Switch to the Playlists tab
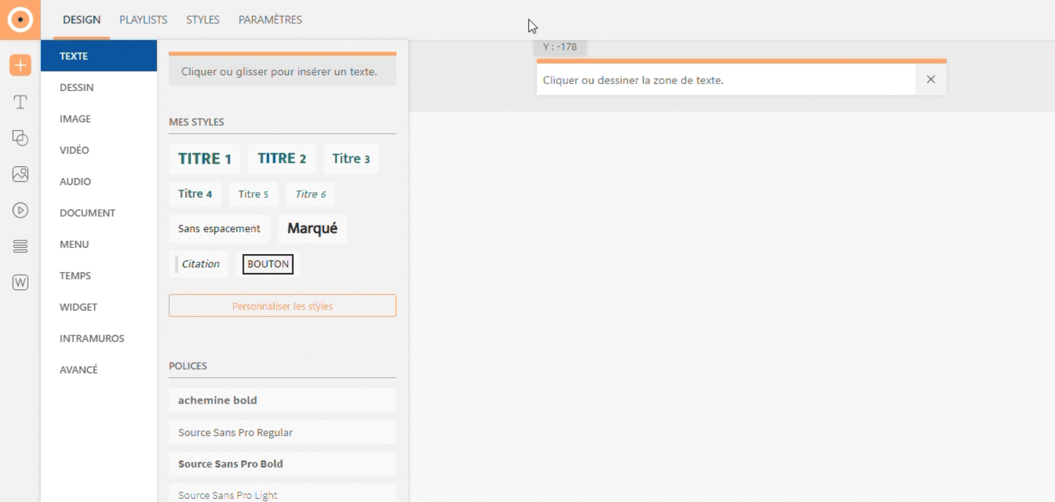Viewport: 1055px width, 502px height. click(143, 19)
